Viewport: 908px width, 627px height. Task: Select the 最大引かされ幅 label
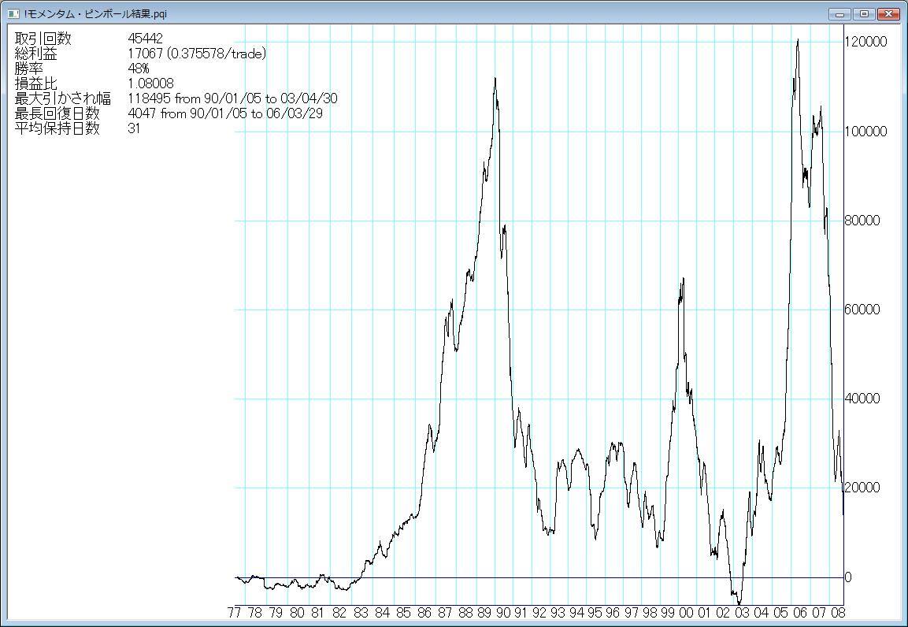tap(63, 98)
